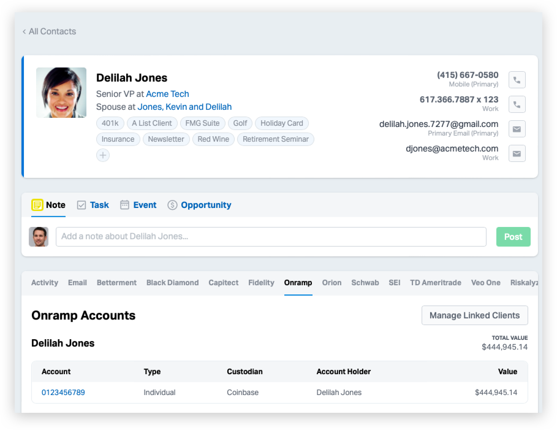Image resolution: width=557 pixels, height=430 pixels.
Task: Click the 401k tag
Action: point(110,123)
